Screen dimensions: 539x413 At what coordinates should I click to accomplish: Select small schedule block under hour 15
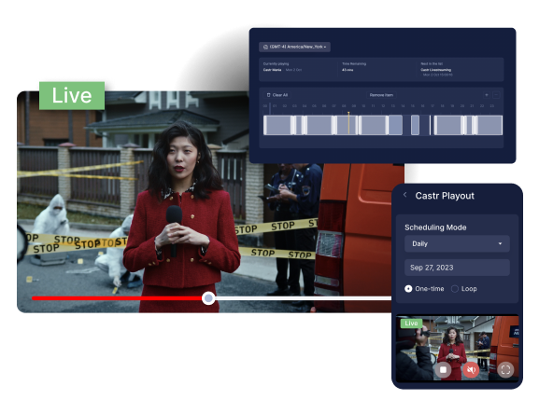[x=415, y=125]
